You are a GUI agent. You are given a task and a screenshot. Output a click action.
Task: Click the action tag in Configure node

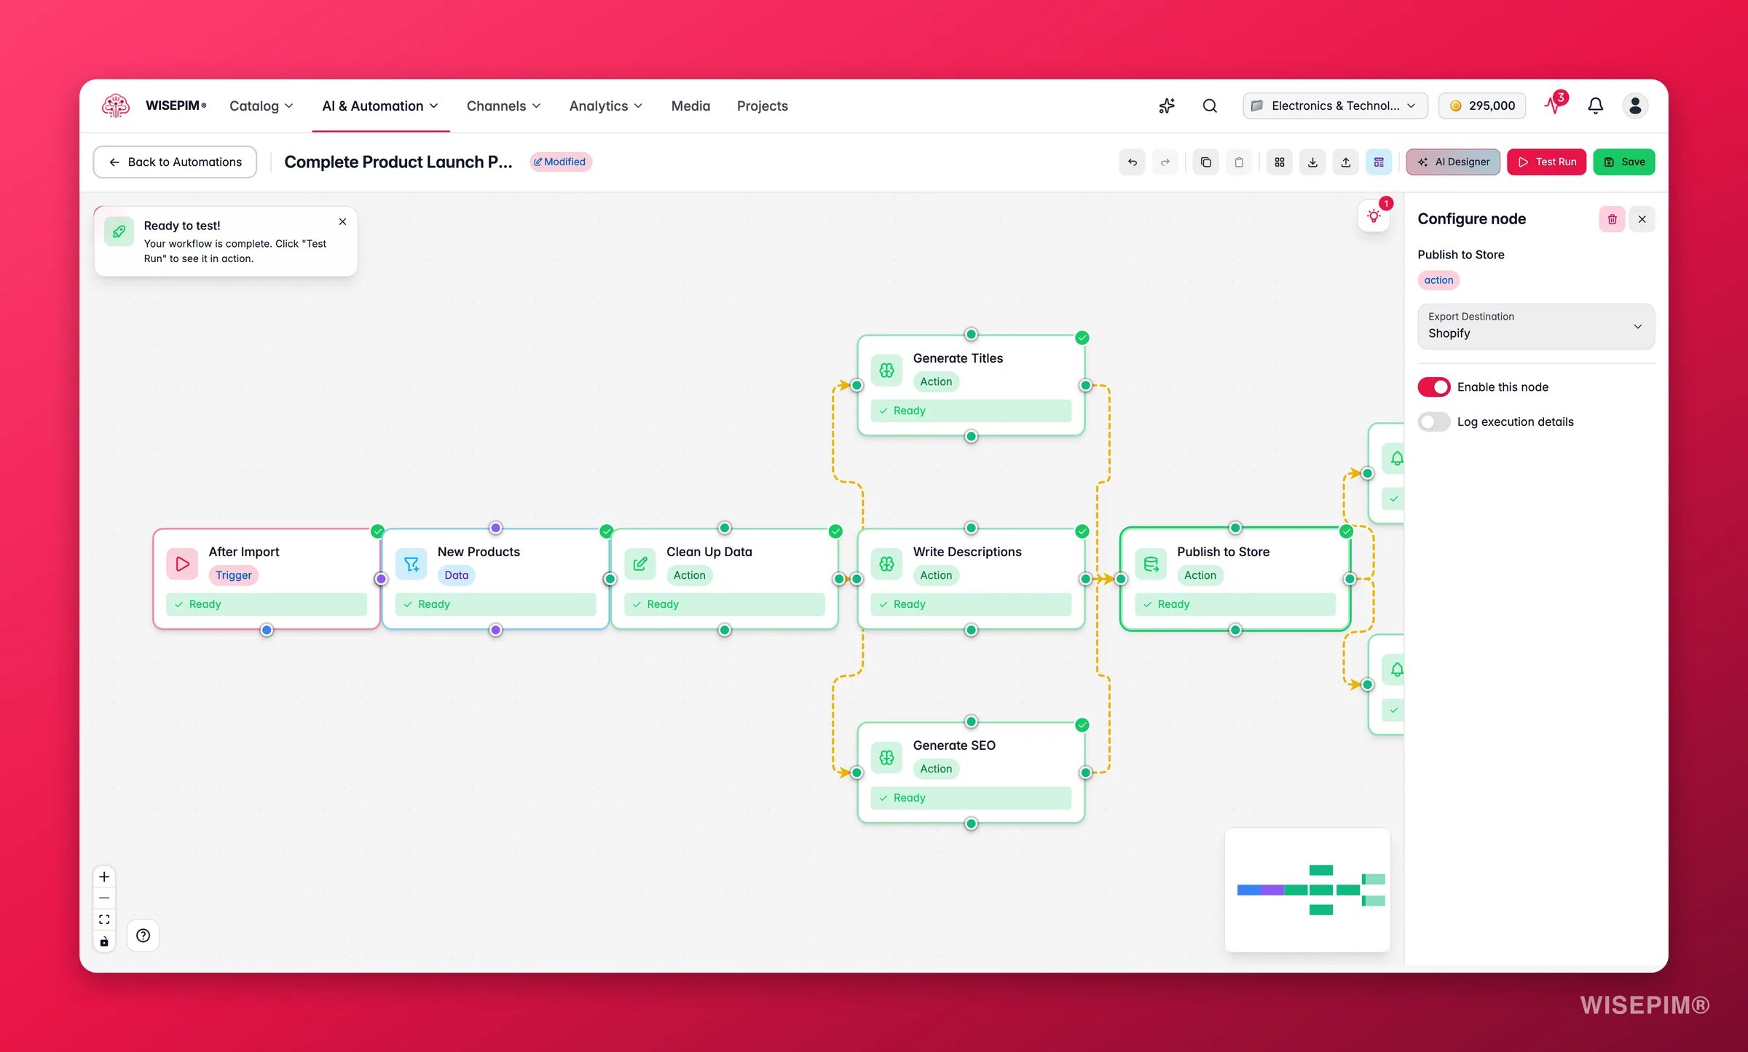pyautogui.click(x=1438, y=280)
